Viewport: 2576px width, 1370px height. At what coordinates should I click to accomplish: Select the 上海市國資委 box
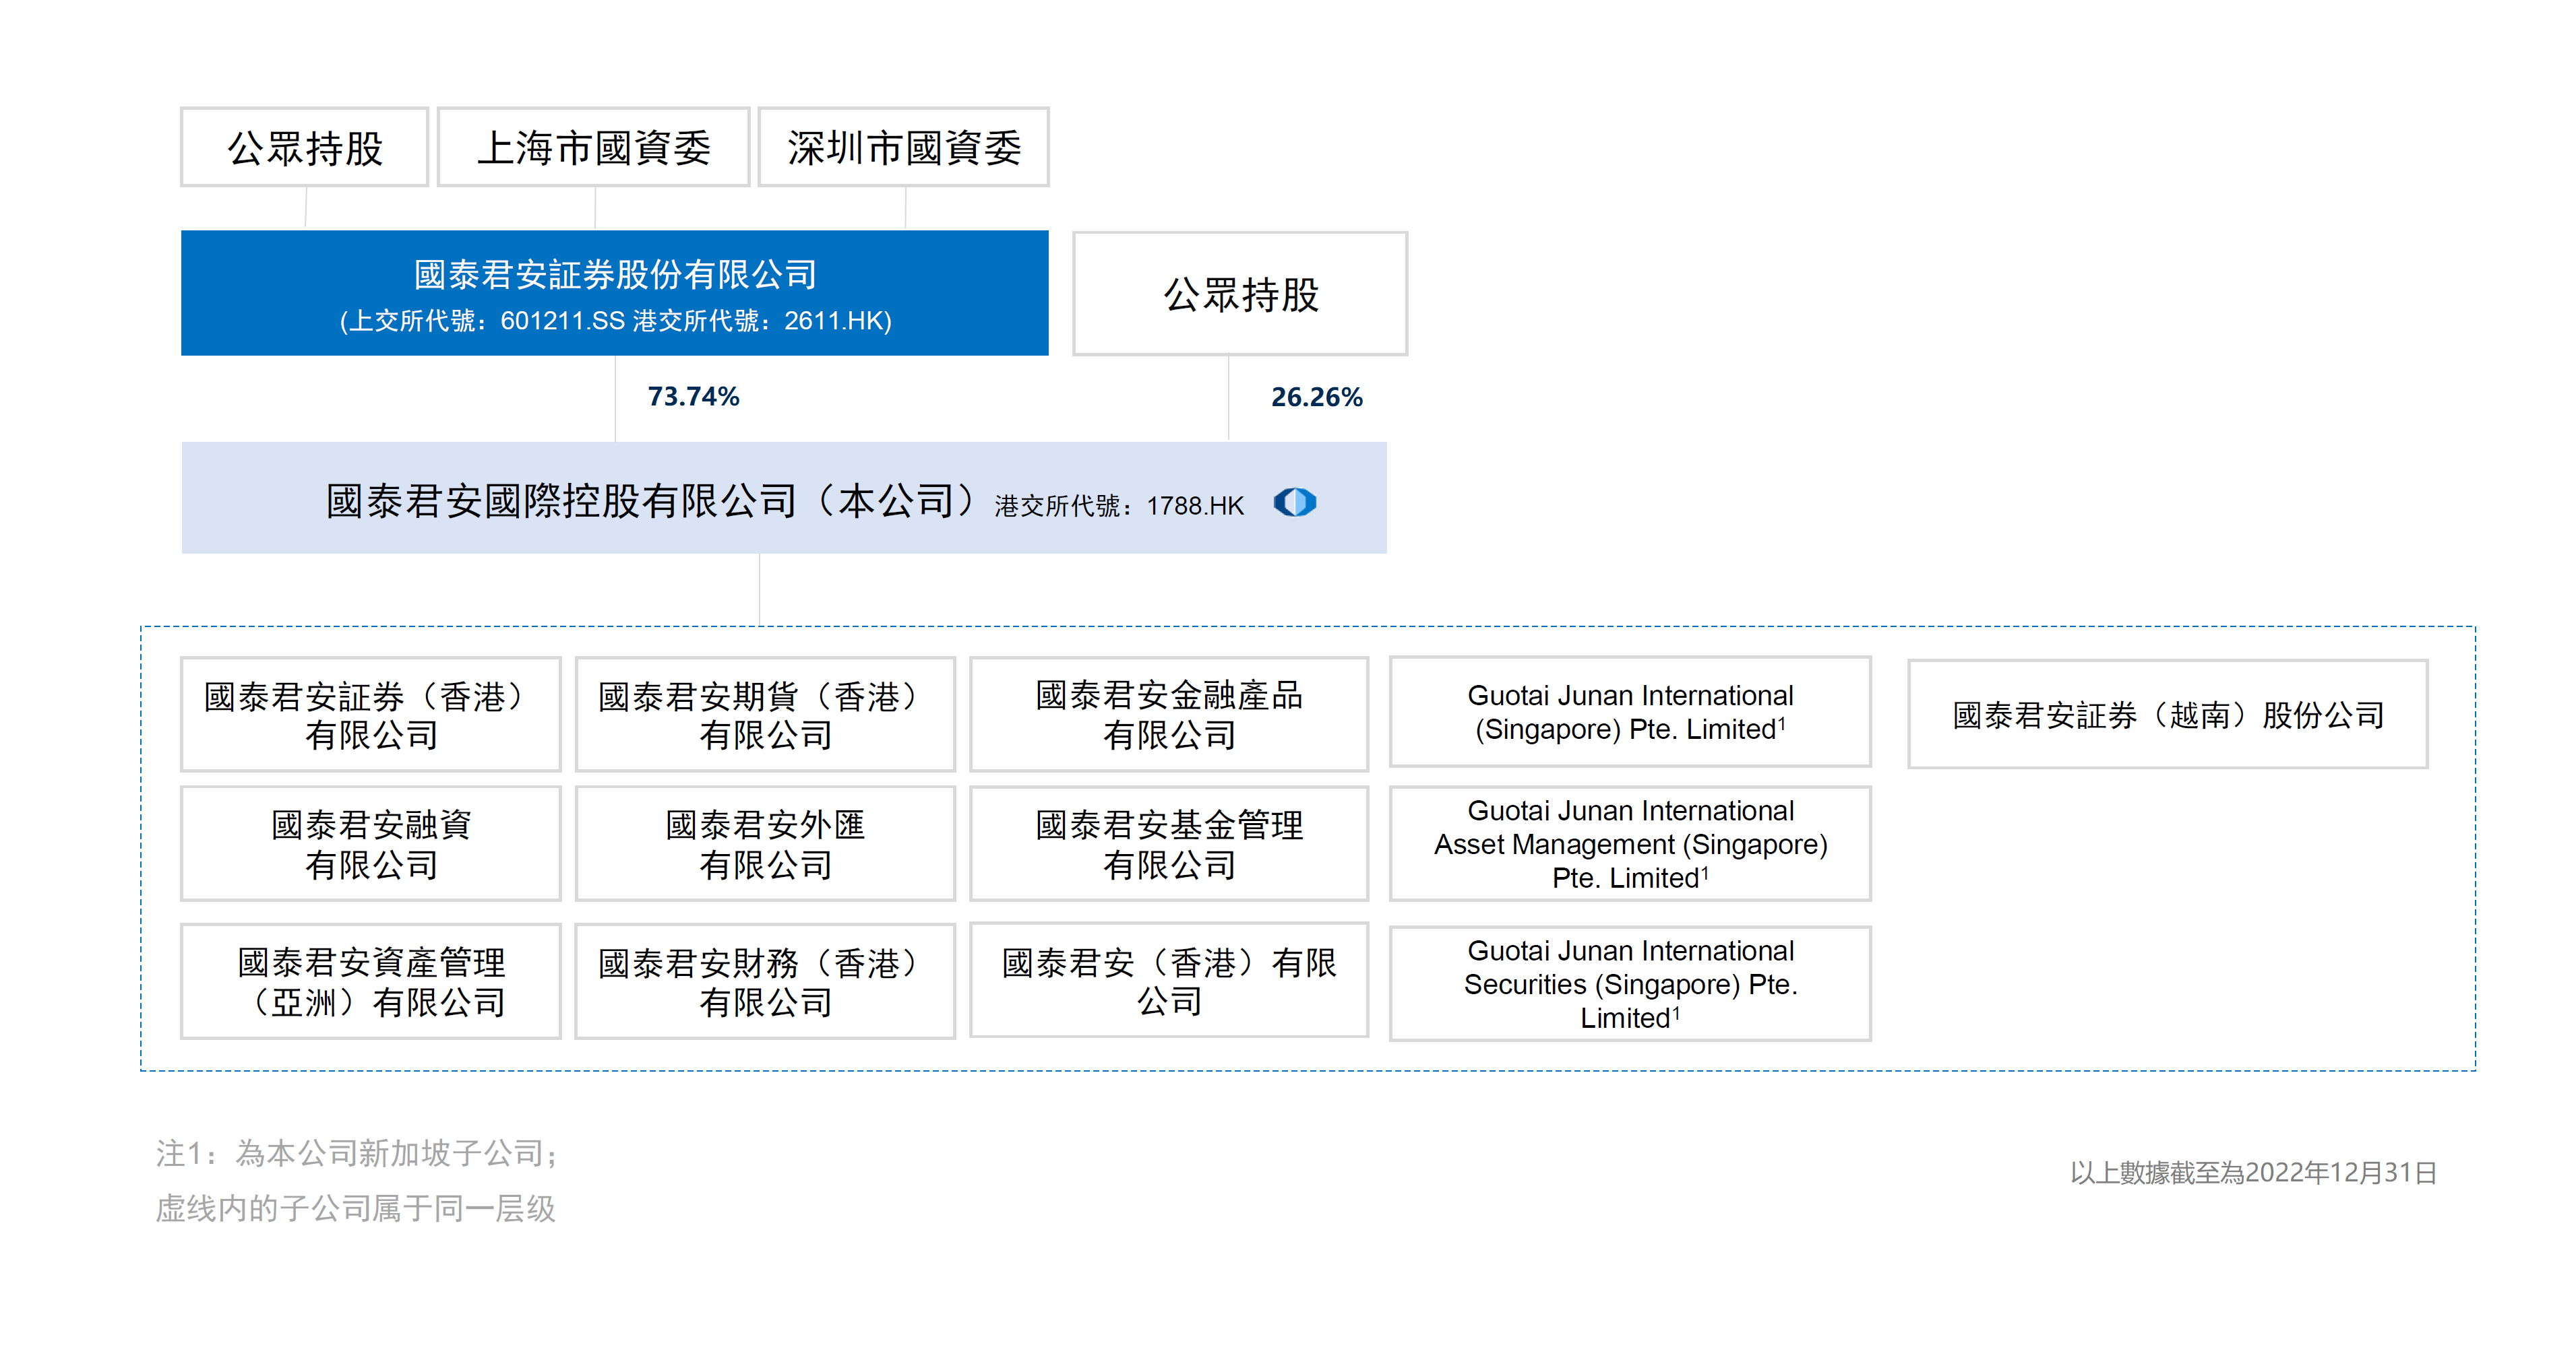[x=594, y=147]
